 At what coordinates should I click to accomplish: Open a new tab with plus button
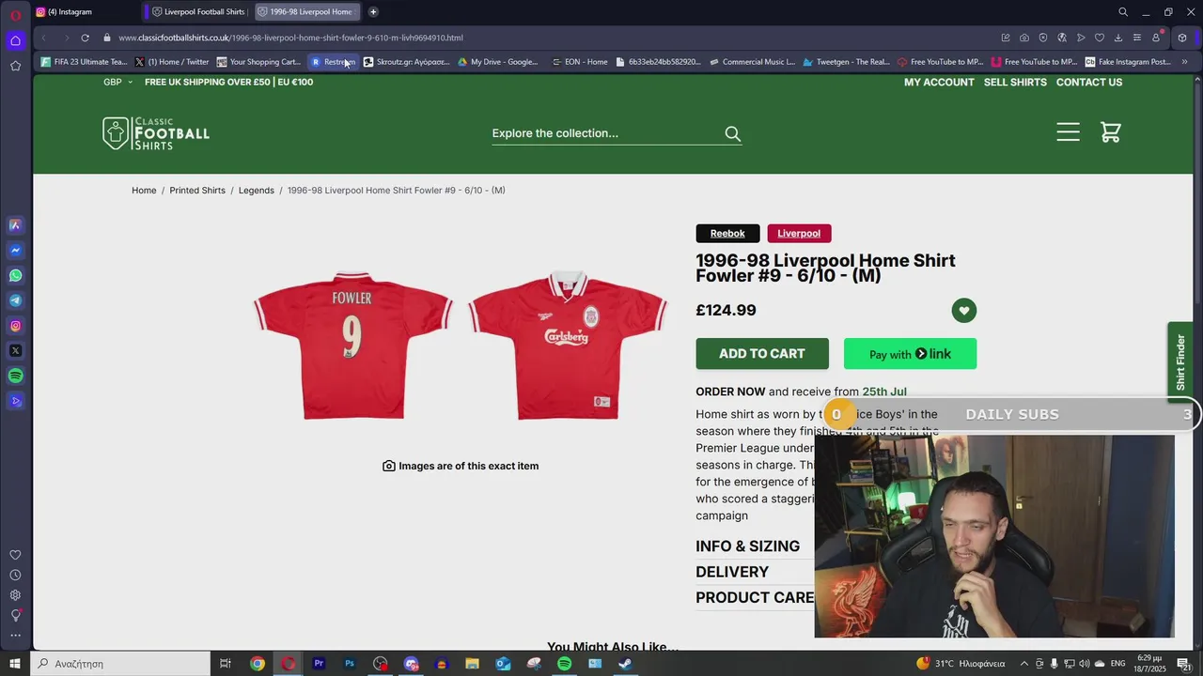click(373, 11)
